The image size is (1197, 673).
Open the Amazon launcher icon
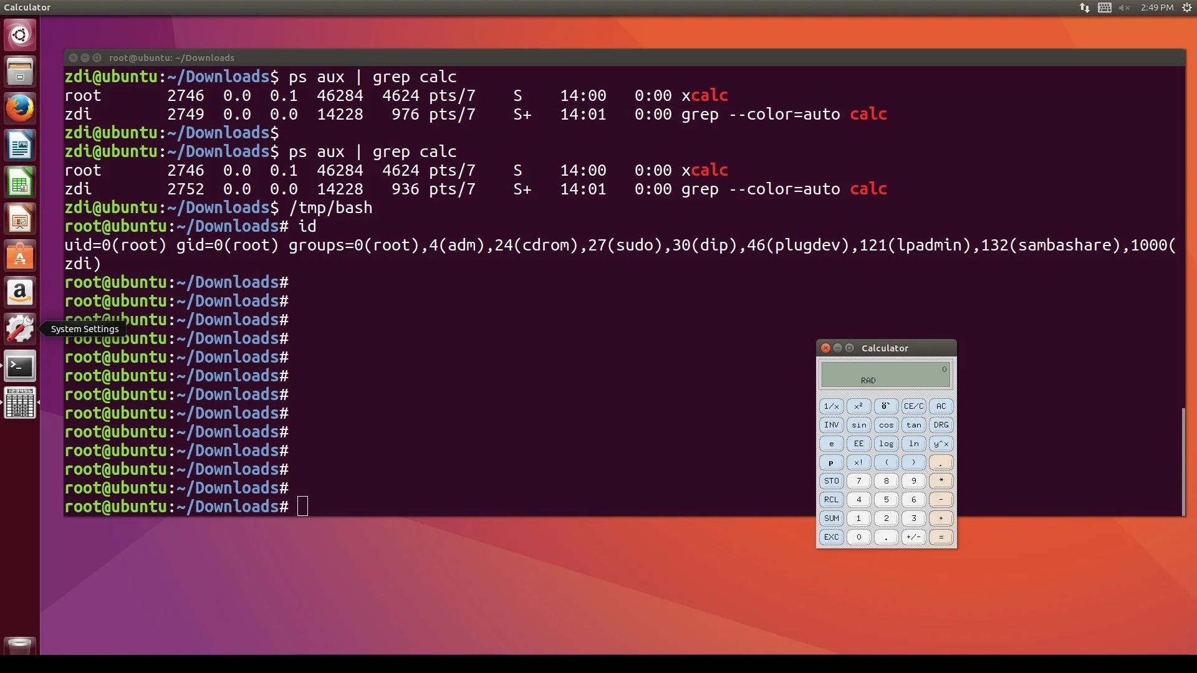(20, 293)
